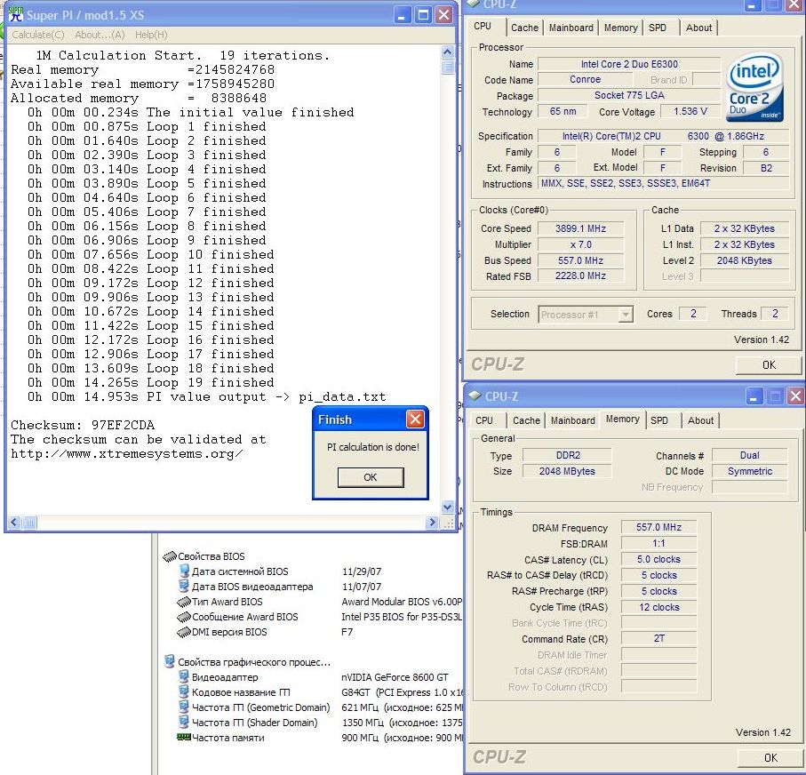Click the Intel Core 2 Duo logo
806x775 pixels.
[754, 87]
